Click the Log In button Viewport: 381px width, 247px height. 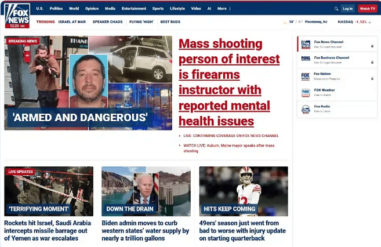click(x=347, y=9)
